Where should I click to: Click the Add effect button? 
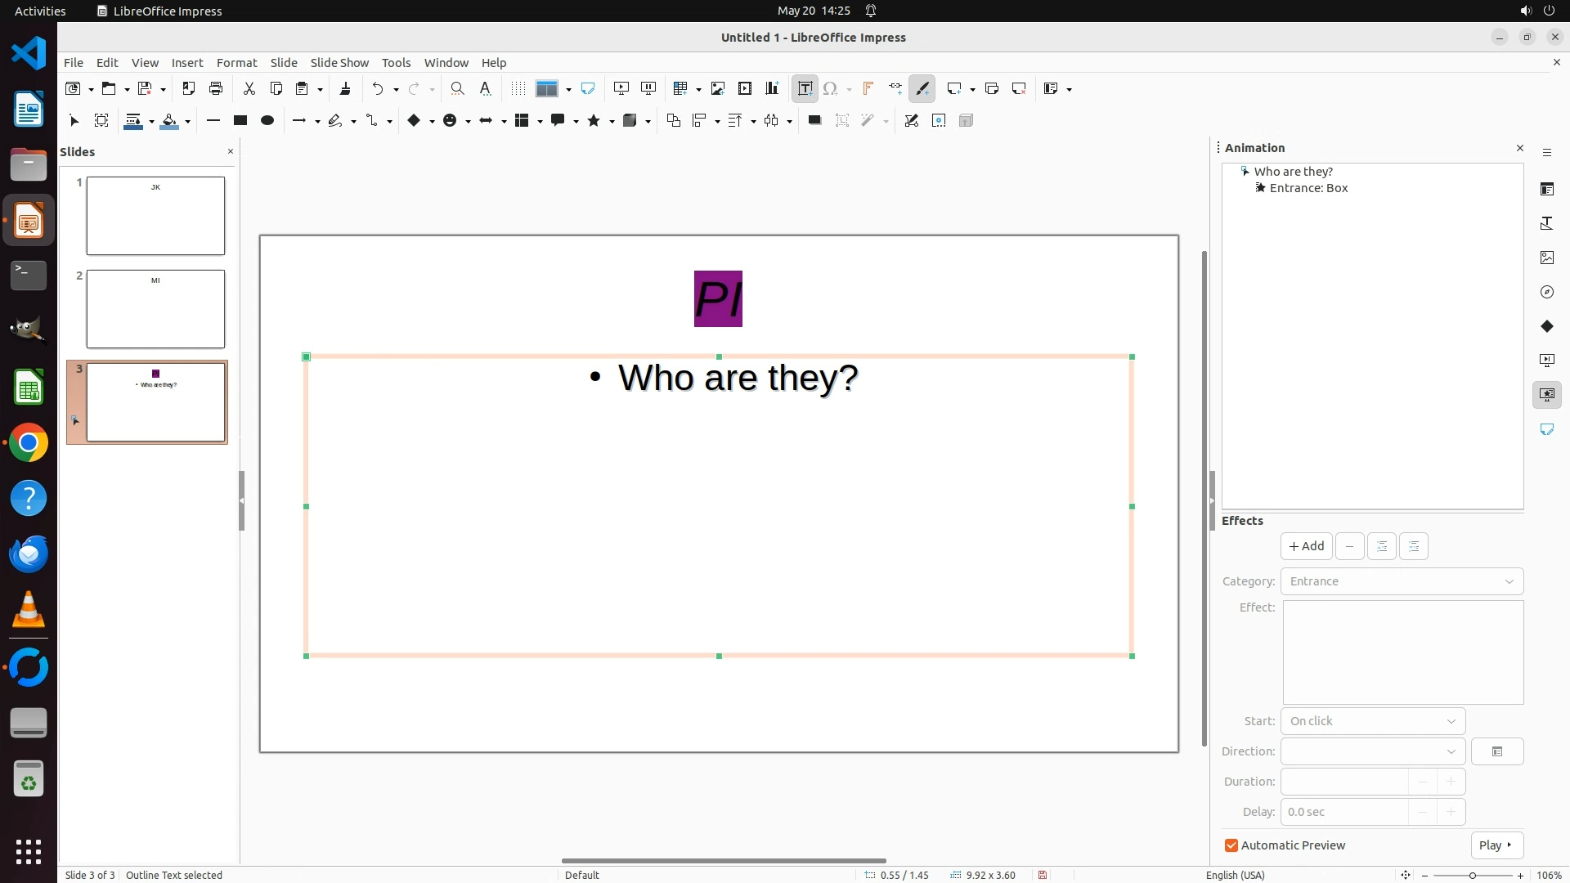pyautogui.click(x=1306, y=546)
